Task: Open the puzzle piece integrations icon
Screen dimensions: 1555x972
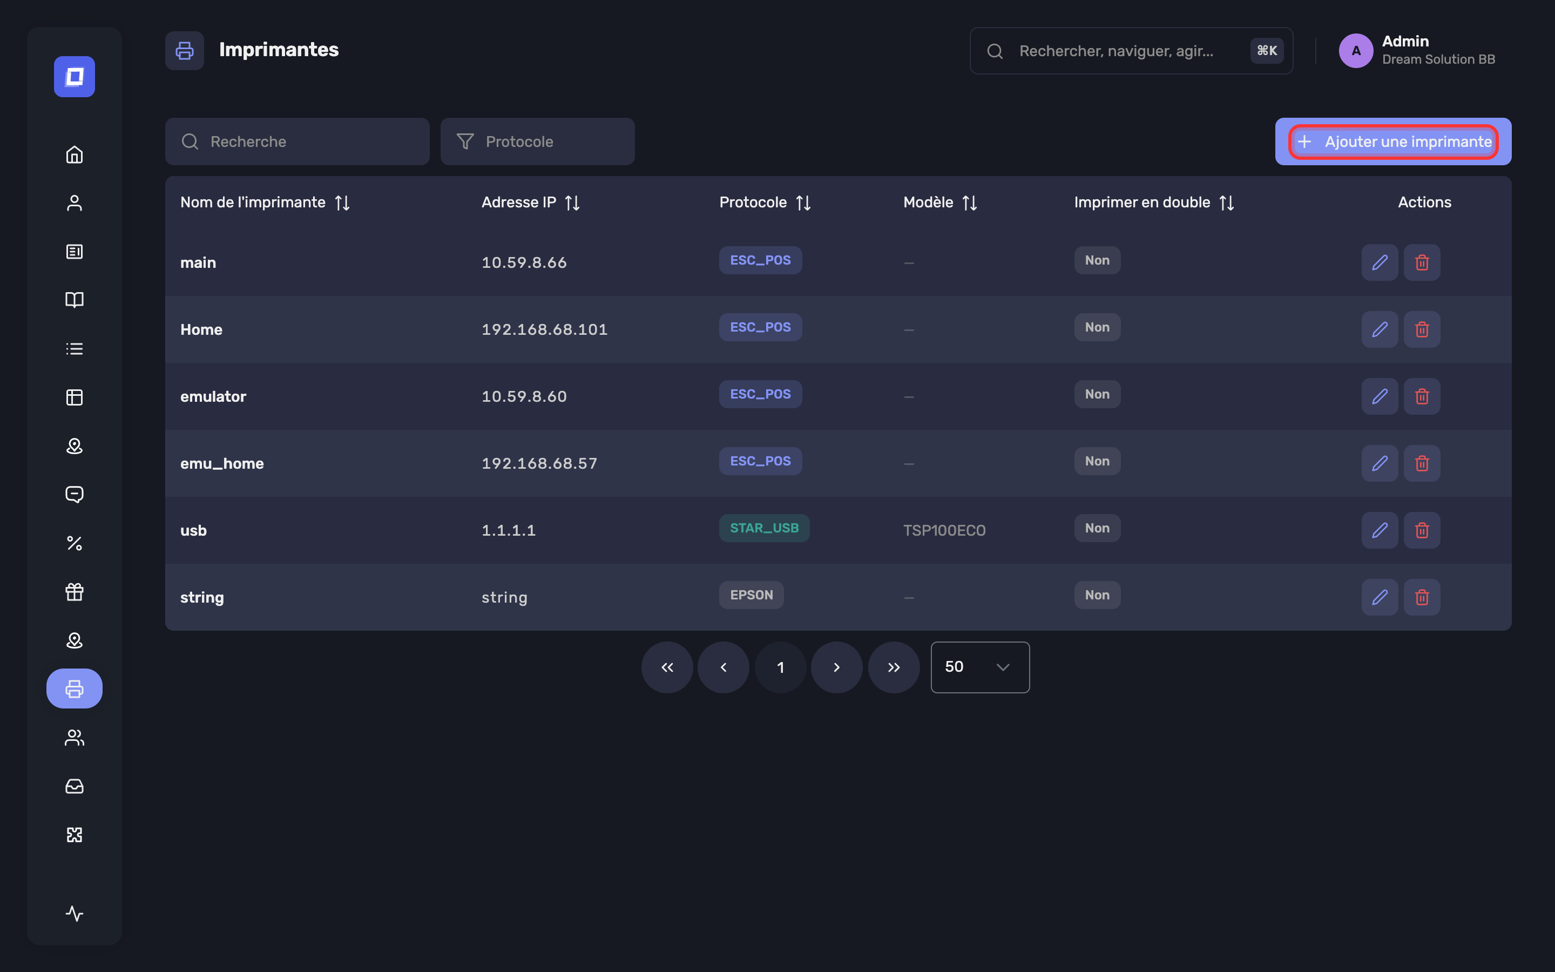Action: 75,834
